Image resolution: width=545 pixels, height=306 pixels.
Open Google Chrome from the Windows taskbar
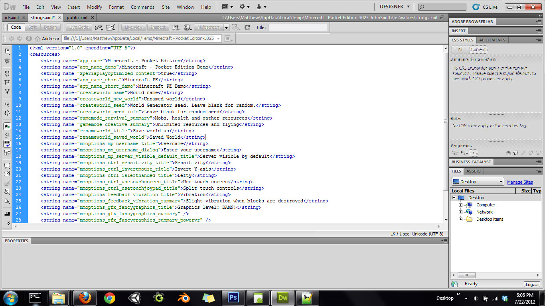tap(109, 298)
